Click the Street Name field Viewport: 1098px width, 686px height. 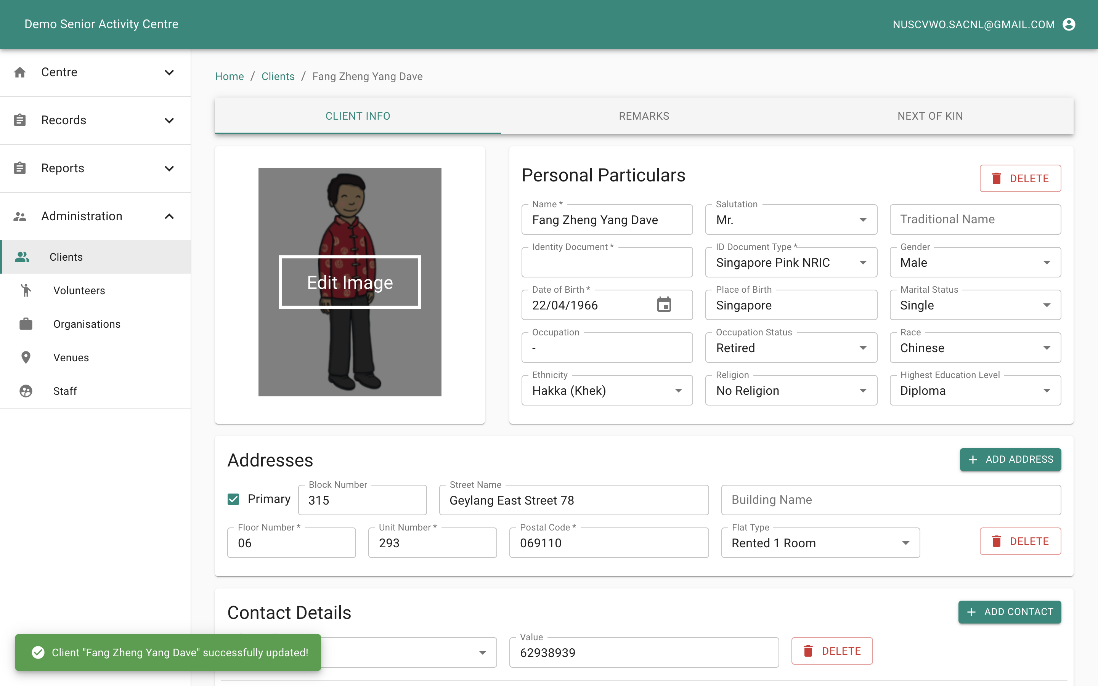point(574,500)
